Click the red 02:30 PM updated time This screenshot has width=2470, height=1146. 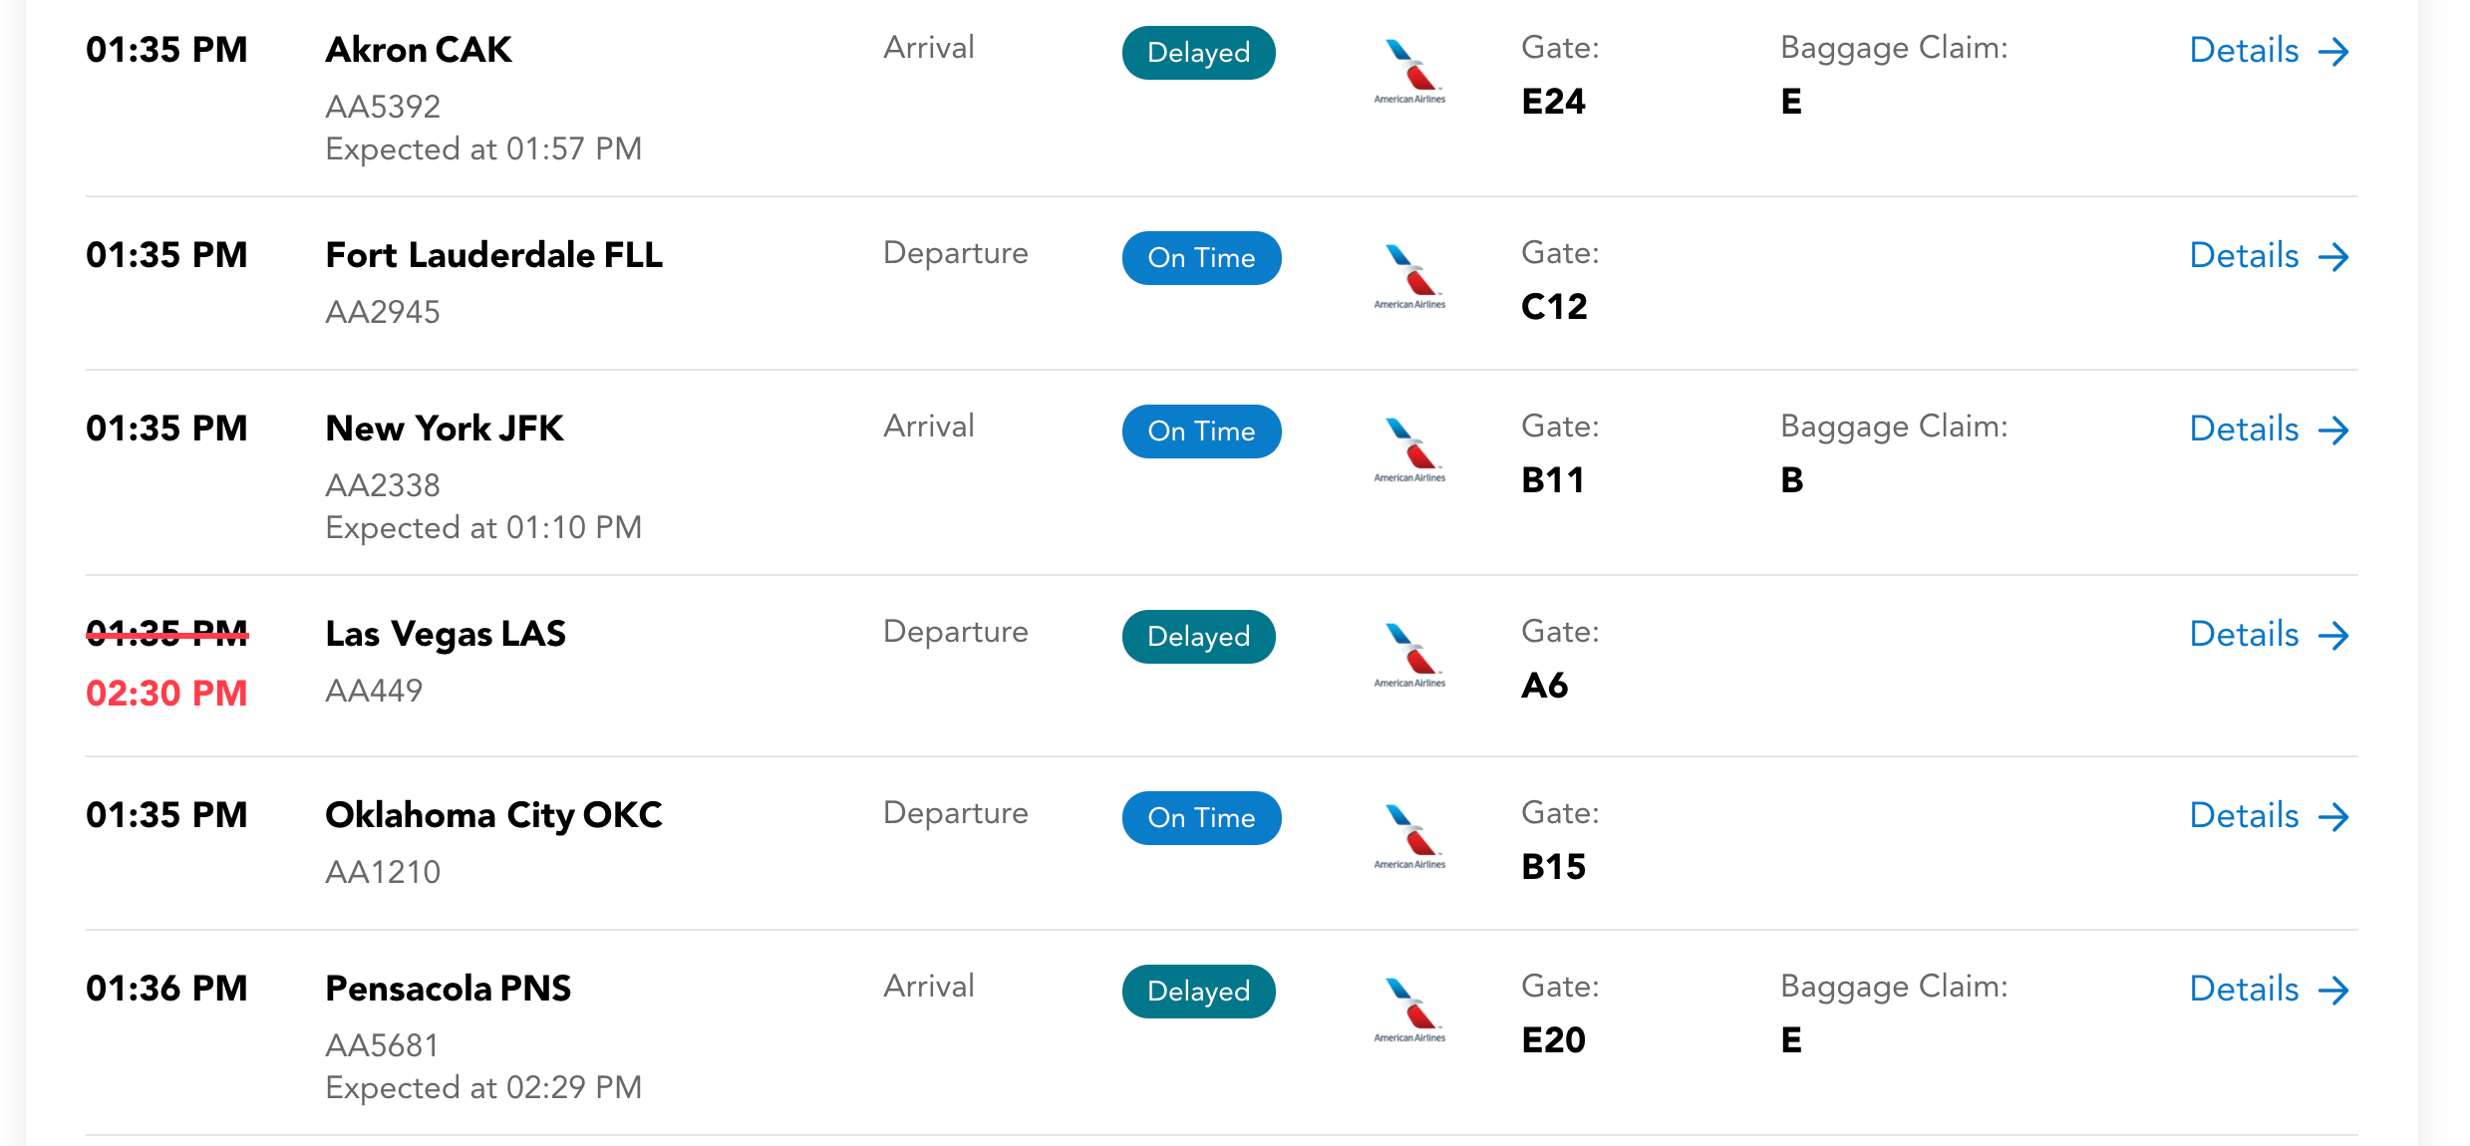166,694
